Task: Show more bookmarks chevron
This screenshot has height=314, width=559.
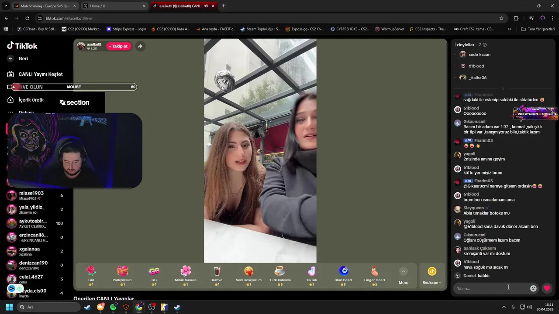Action: (x=509, y=29)
